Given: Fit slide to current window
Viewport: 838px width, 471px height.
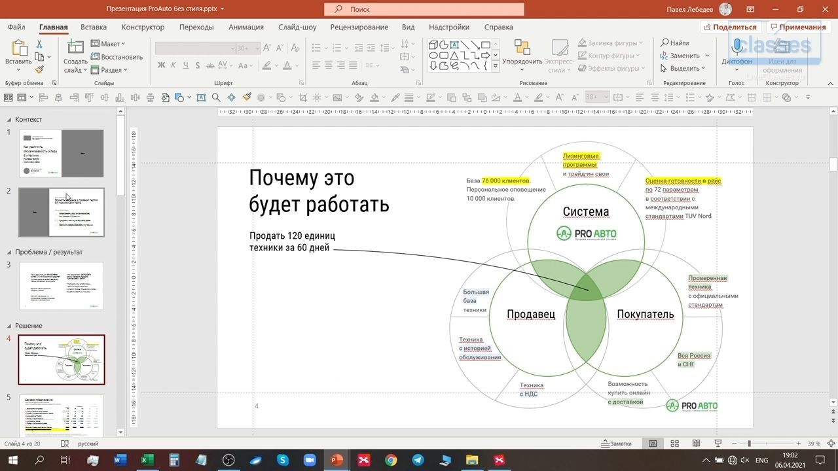Looking at the screenshot, I should [x=830, y=444].
